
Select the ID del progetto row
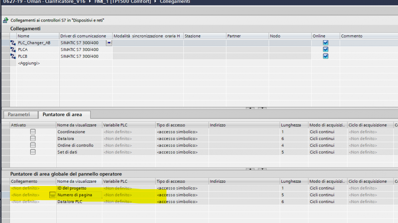[x=72, y=188]
